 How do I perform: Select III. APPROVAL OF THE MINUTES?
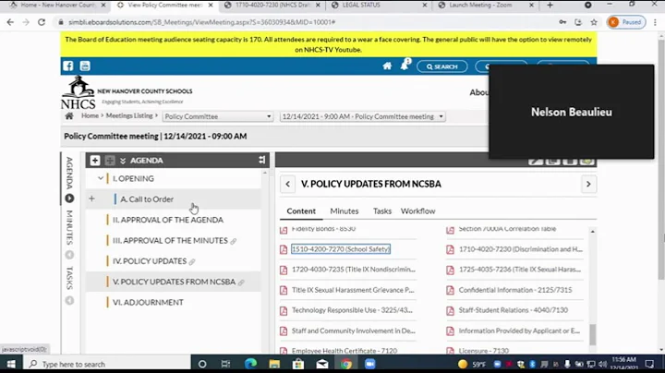click(x=170, y=240)
